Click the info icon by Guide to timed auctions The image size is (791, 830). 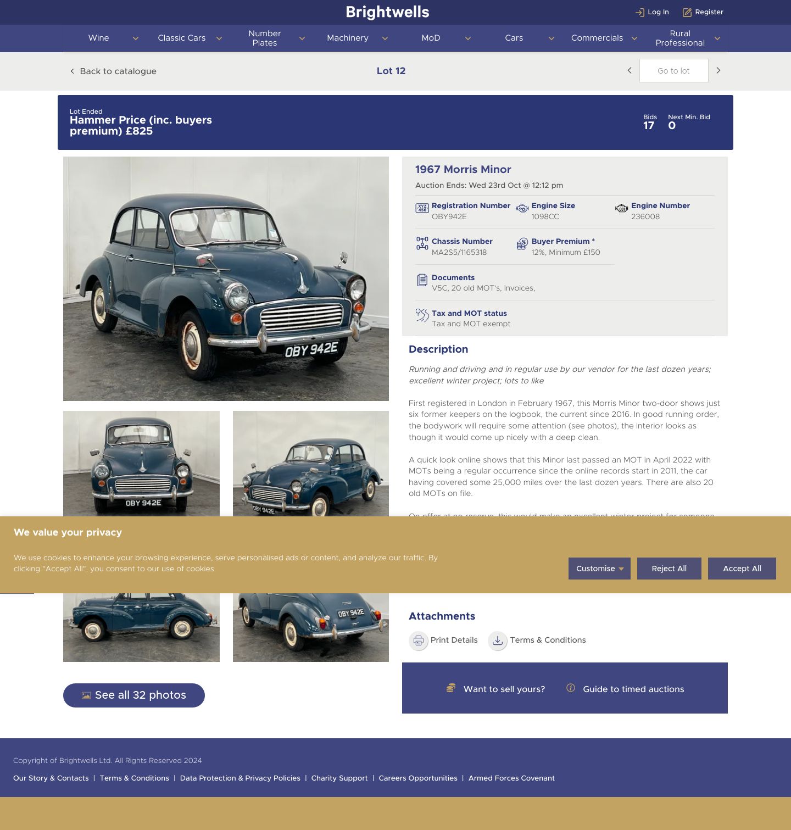(x=571, y=688)
